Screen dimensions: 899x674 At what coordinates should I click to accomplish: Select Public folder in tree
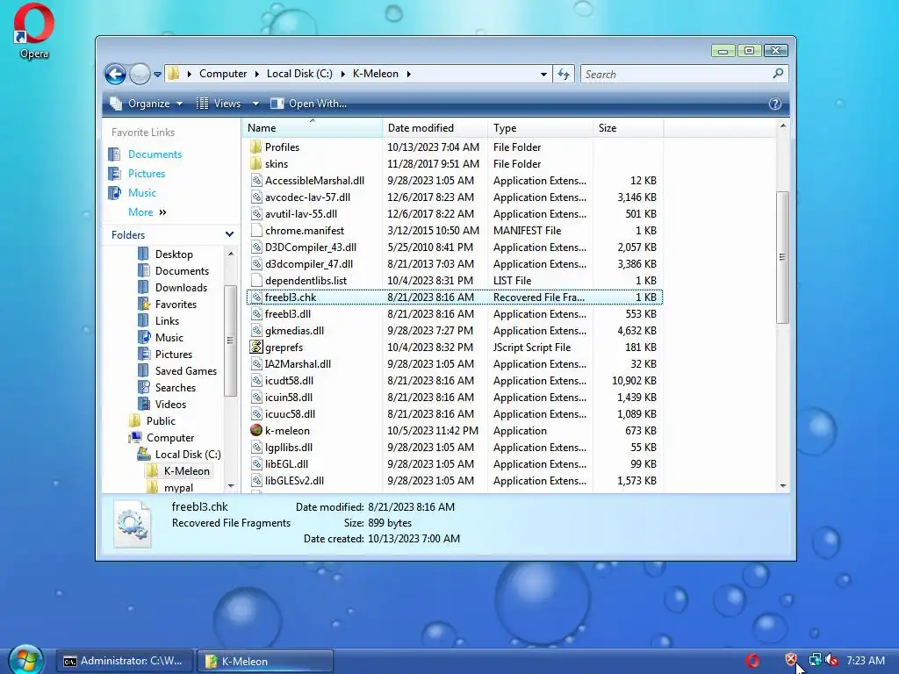161,420
